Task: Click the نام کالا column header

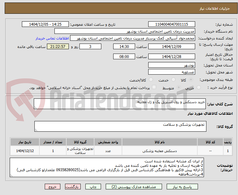Action: 160,142
